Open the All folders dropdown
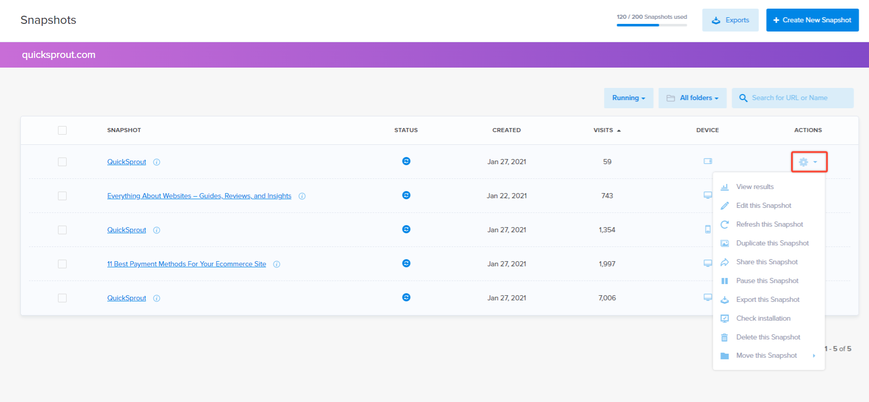Screen dimensions: 869x402 point(693,98)
